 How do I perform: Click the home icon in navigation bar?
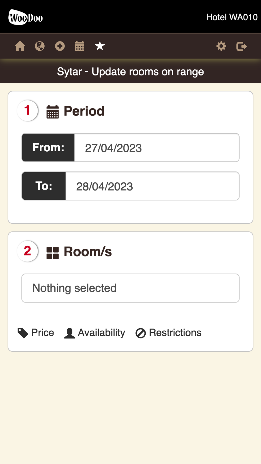pyautogui.click(x=20, y=46)
